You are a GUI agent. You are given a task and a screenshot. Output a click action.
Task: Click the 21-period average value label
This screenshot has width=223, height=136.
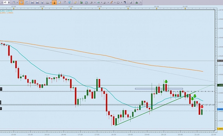[6, 11]
